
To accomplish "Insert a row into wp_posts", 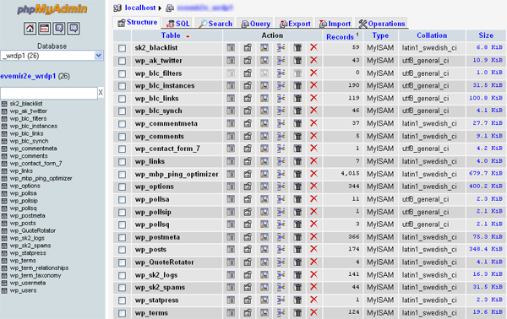I will pyautogui.click(x=281, y=250).
